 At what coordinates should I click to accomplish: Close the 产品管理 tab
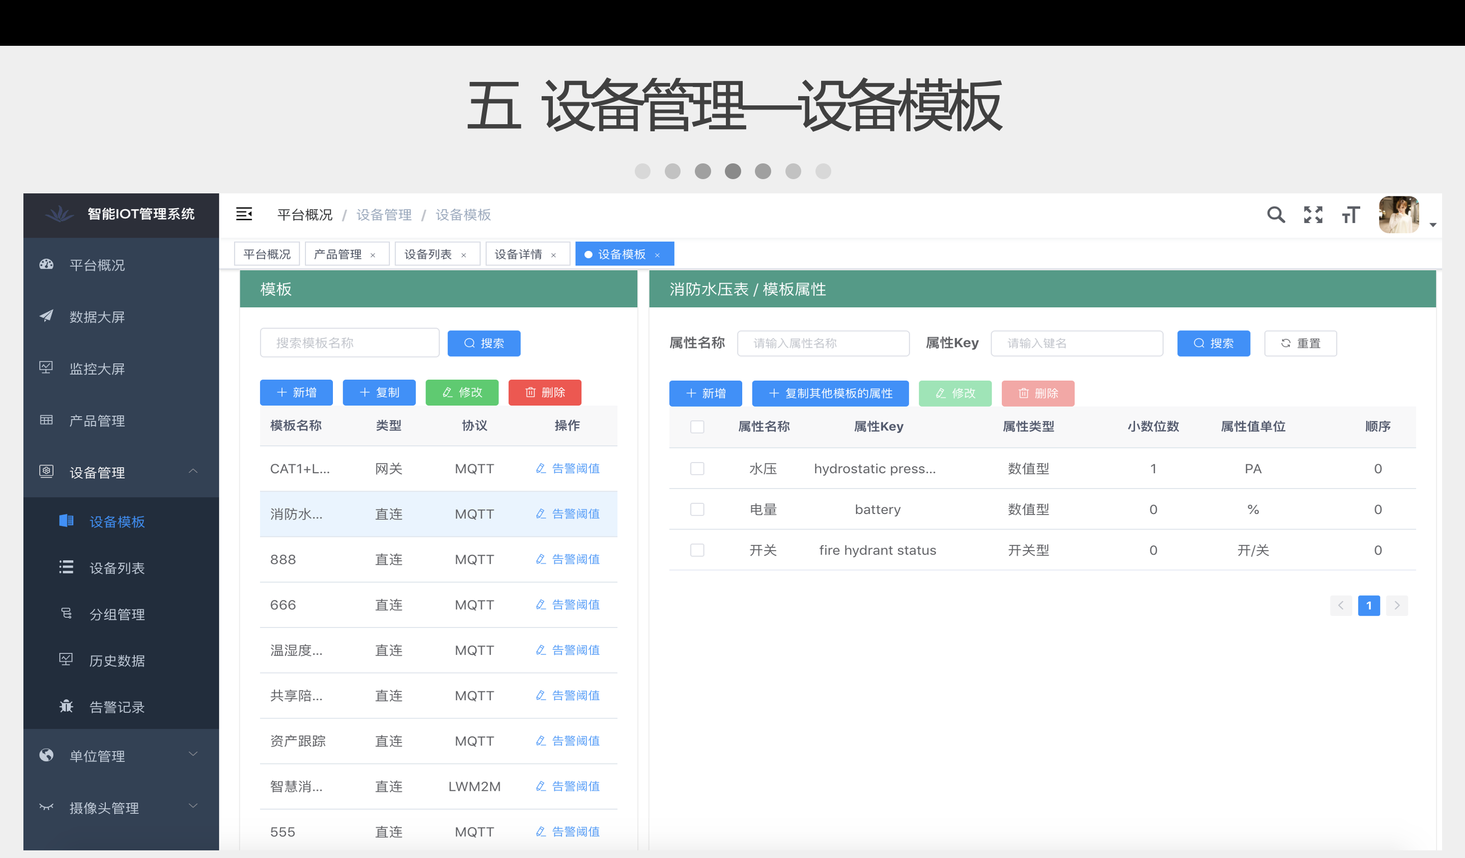click(x=373, y=255)
